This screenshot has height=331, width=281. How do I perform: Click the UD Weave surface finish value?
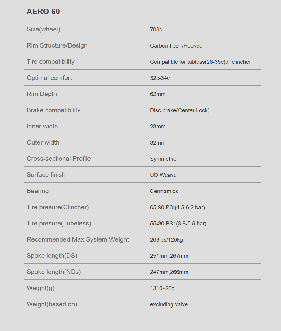[163, 175]
